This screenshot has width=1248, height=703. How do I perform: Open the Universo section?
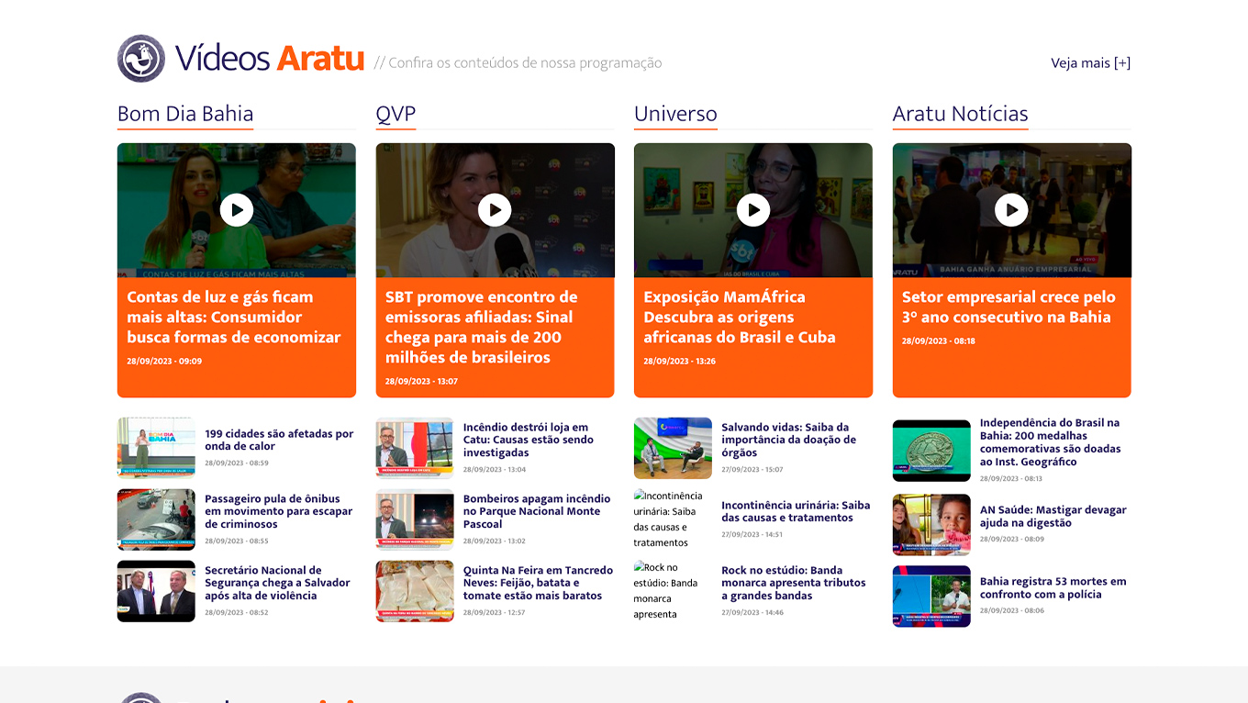coord(675,114)
